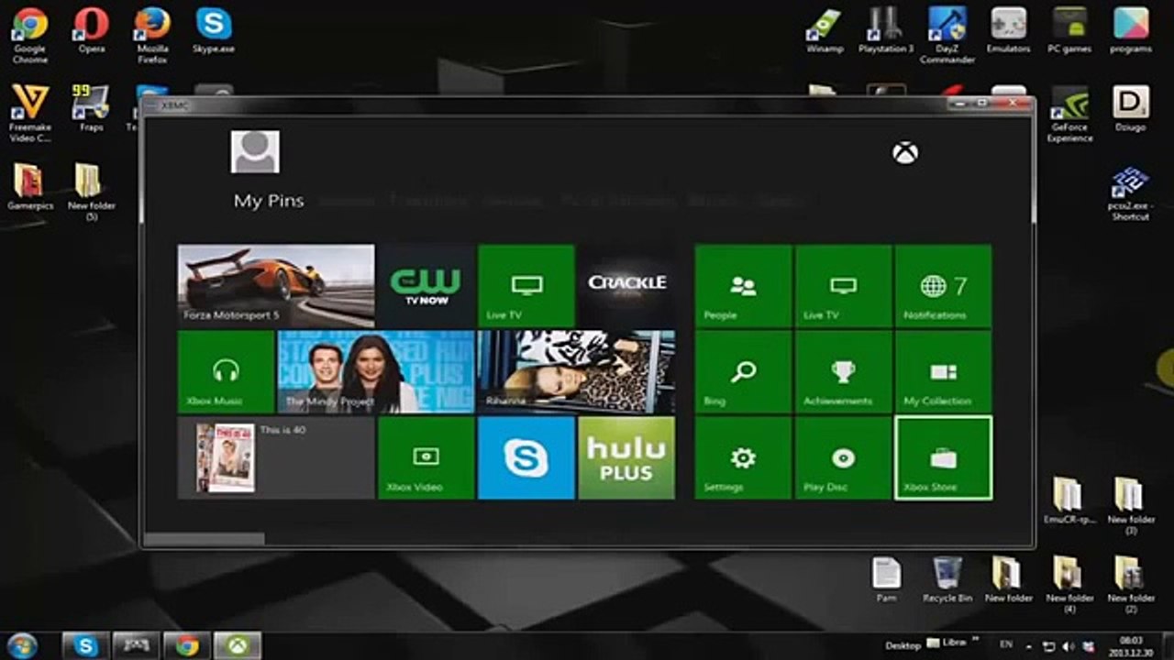This screenshot has height=660, width=1174.
Task: Select the New folder (5) icon
Action: (x=91, y=192)
